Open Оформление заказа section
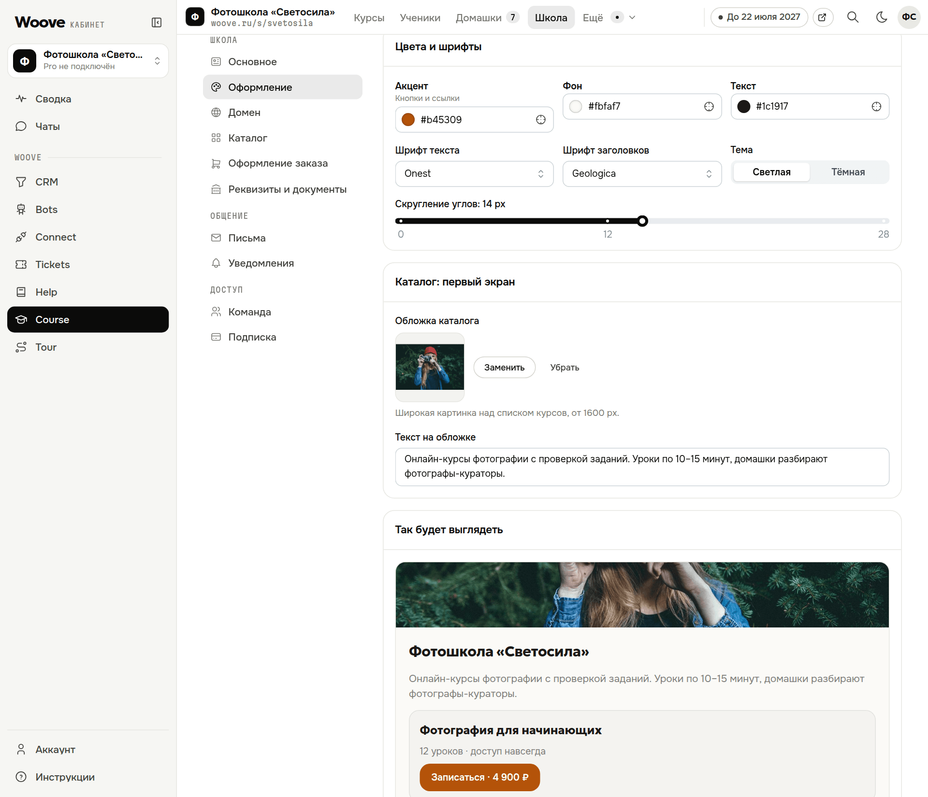Screen dimensions: 928x797 (282, 163)
